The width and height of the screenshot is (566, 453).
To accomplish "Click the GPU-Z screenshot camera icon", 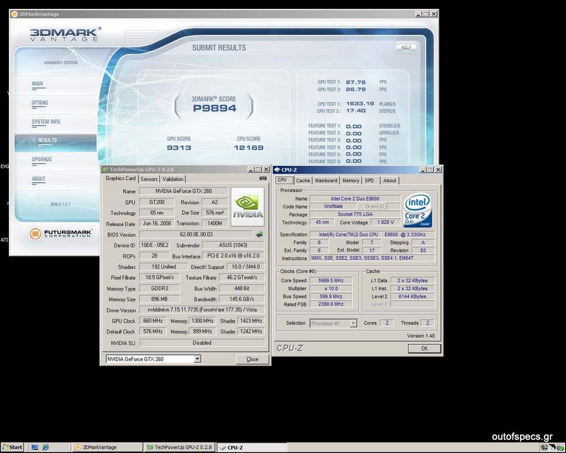I will pos(263,178).
